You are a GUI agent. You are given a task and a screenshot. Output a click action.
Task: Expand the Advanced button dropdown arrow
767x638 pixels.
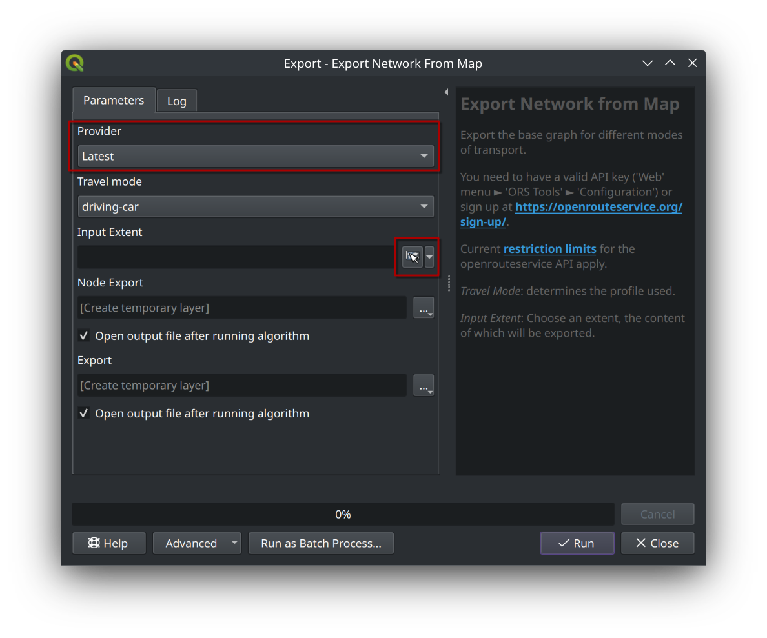[234, 543]
